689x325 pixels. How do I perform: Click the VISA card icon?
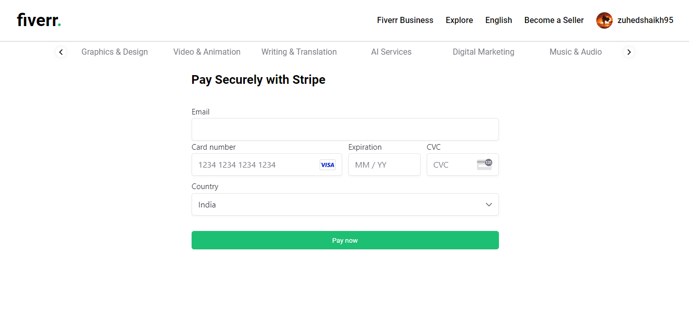pos(327,165)
